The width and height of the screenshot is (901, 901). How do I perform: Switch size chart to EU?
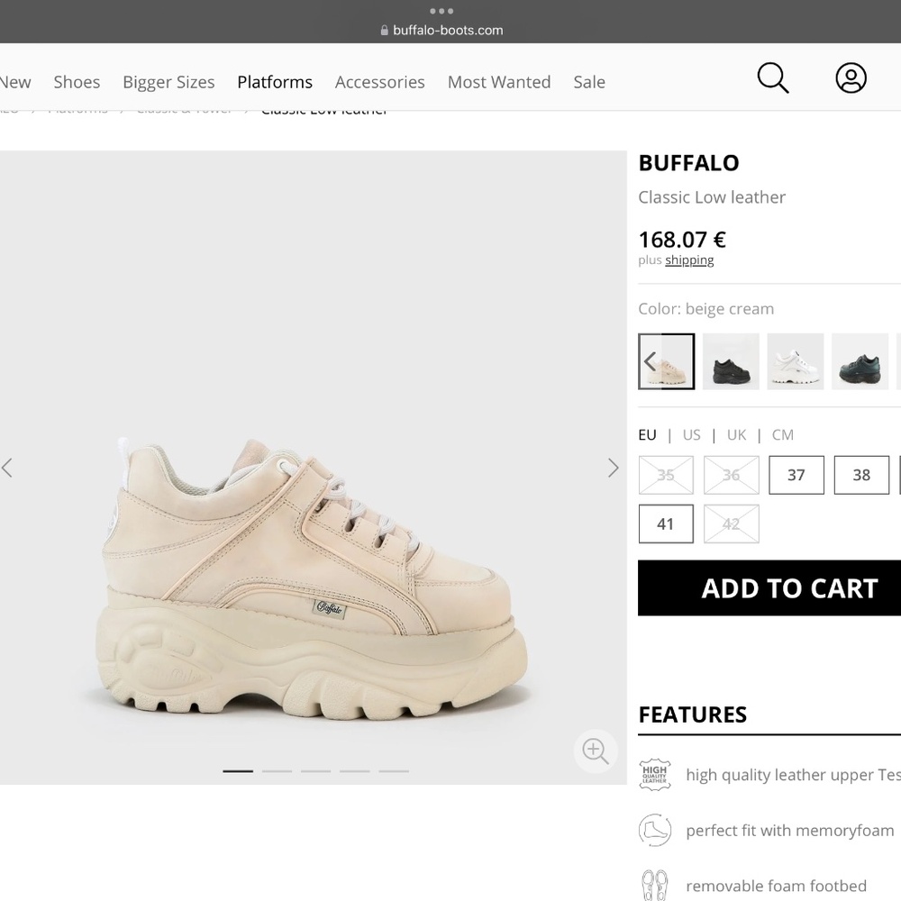647,435
